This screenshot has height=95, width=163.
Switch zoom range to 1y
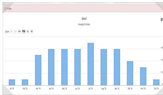click(x=28, y=31)
